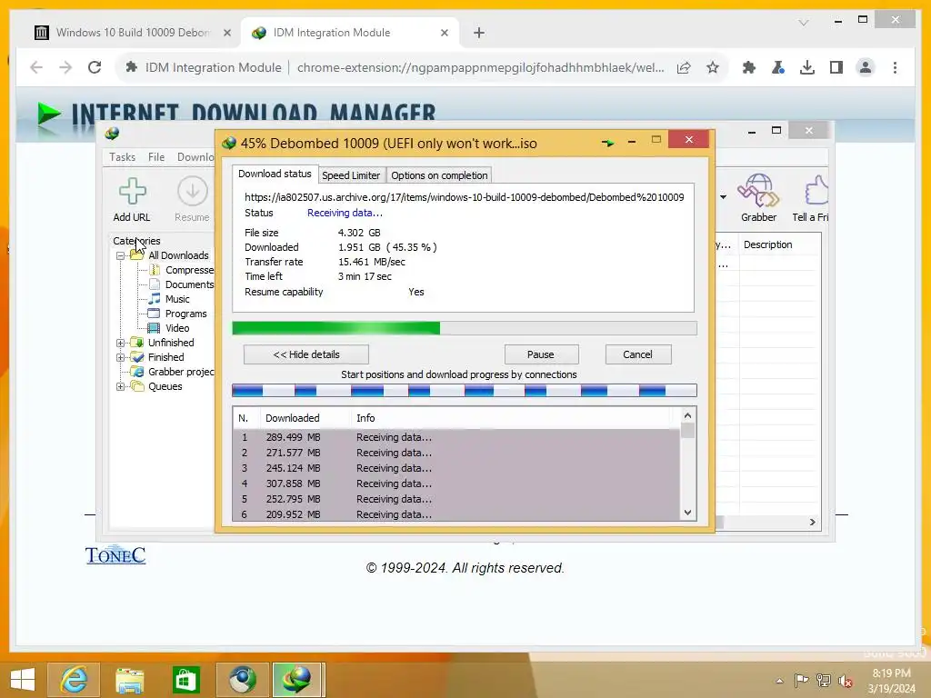Viewport: 931px width, 698px height.
Task: Open the Chrome profile avatar
Action: (866, 67)
